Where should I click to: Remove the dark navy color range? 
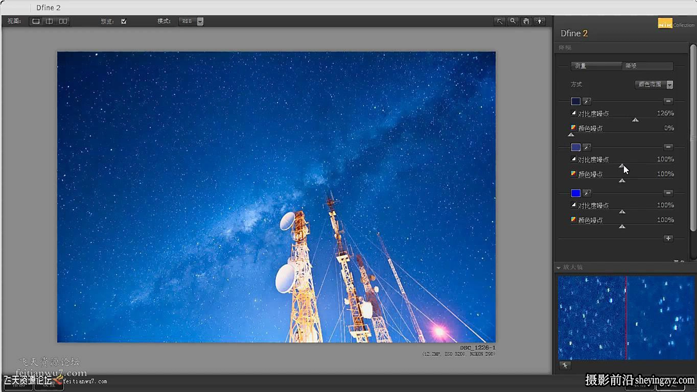point(668,101)
